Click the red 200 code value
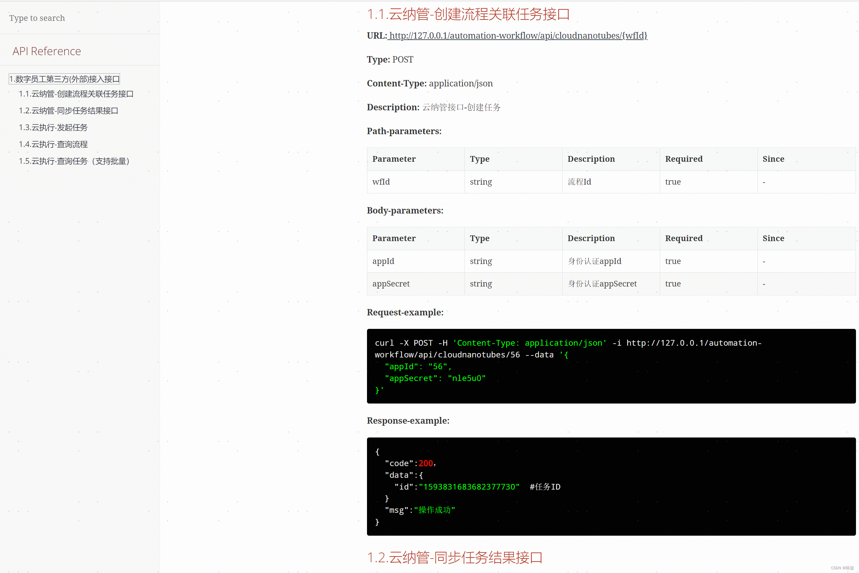Image resolution: width=859 pixels, height=573 pixels. click(425, 463)
